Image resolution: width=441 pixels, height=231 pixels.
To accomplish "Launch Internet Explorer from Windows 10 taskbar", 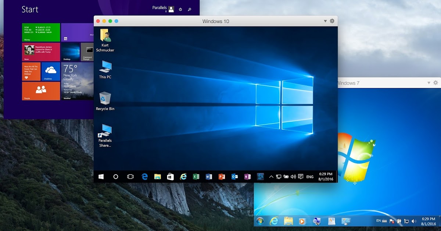I will point(183,177).
